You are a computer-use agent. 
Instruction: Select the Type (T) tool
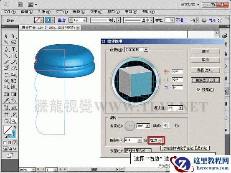[x=13, y=49]
